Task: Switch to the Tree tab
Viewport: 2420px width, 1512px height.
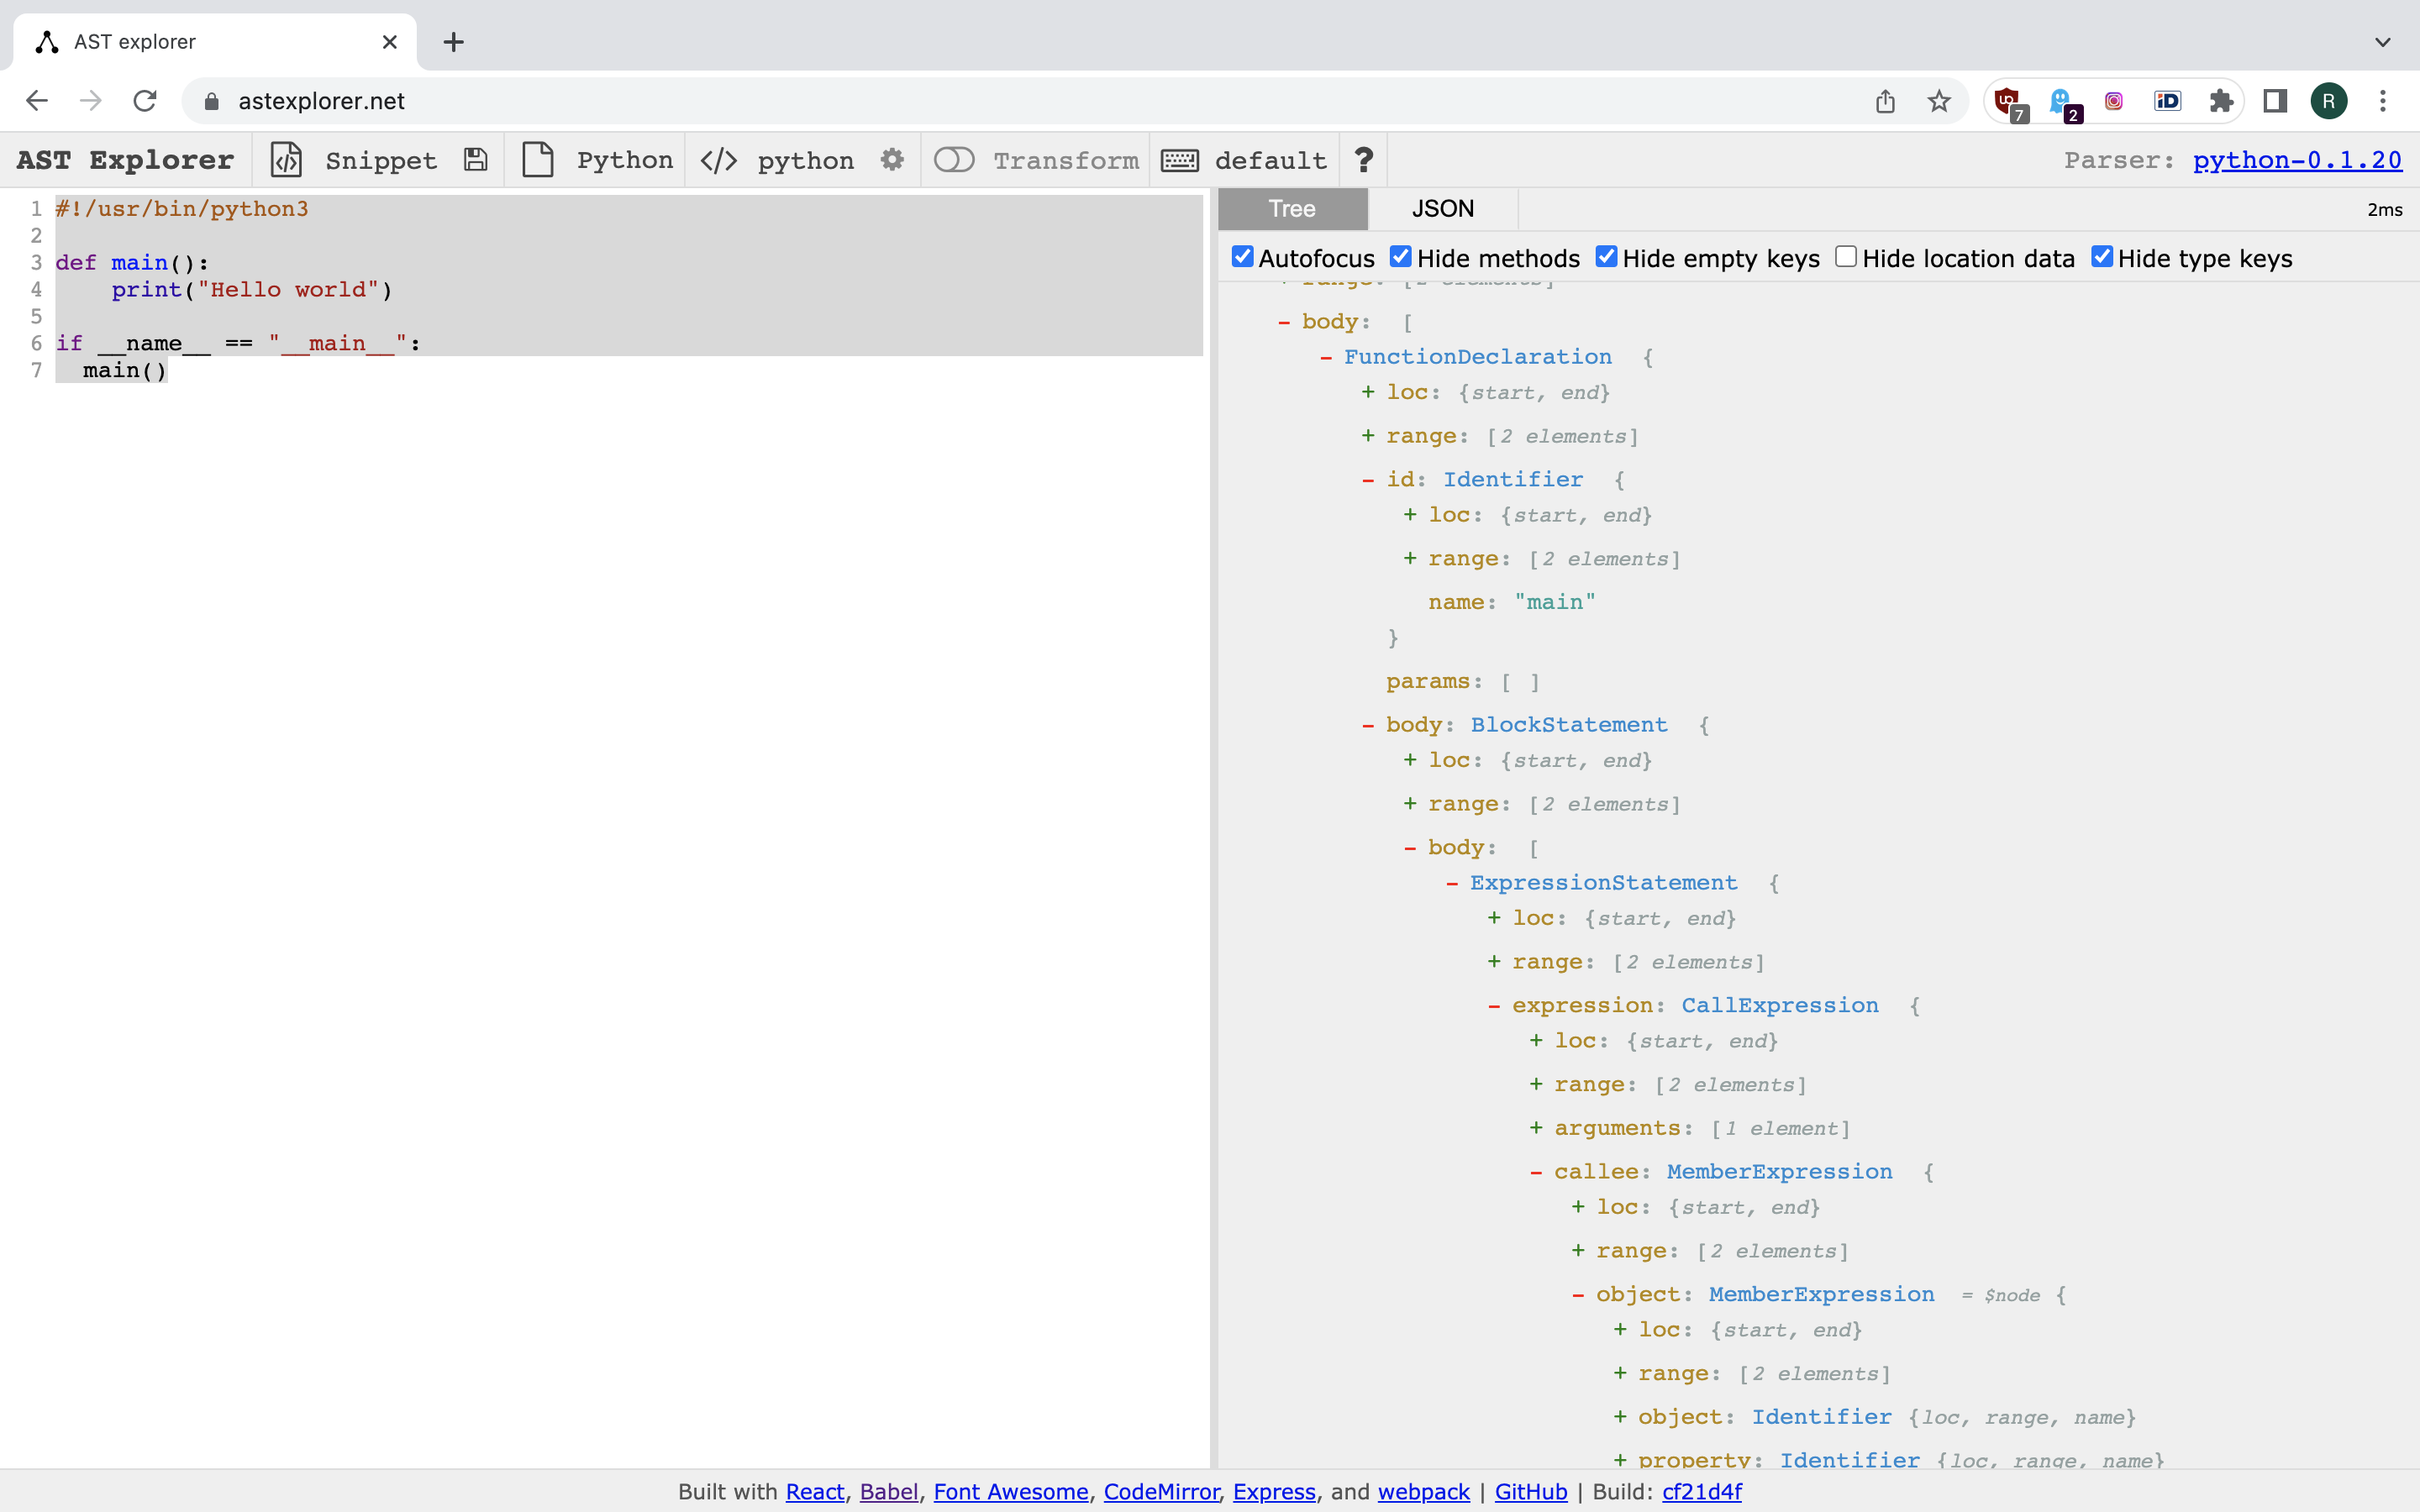Action: coord(1293,208)
